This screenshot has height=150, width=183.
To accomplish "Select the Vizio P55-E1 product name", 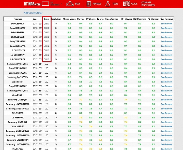I will [x=18, y=95].
